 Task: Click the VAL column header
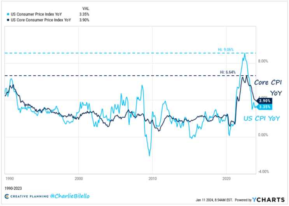coord(86,9)
